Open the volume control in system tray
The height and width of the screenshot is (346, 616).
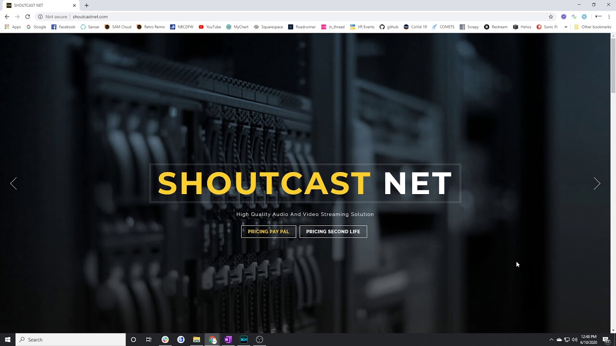pyautogui.click(x=575, y=340)
